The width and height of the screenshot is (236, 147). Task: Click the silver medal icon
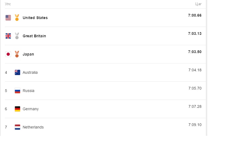click(17, 36)
